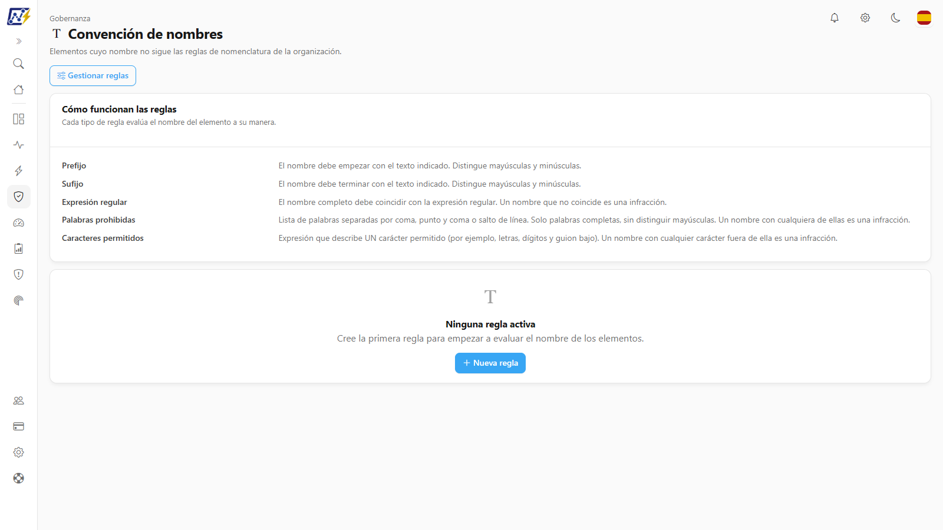Open notifications bell in top bar
Image resolution: width=943 pixels, height=530 pixels.
pyautogui.click(x=835, y=18)
